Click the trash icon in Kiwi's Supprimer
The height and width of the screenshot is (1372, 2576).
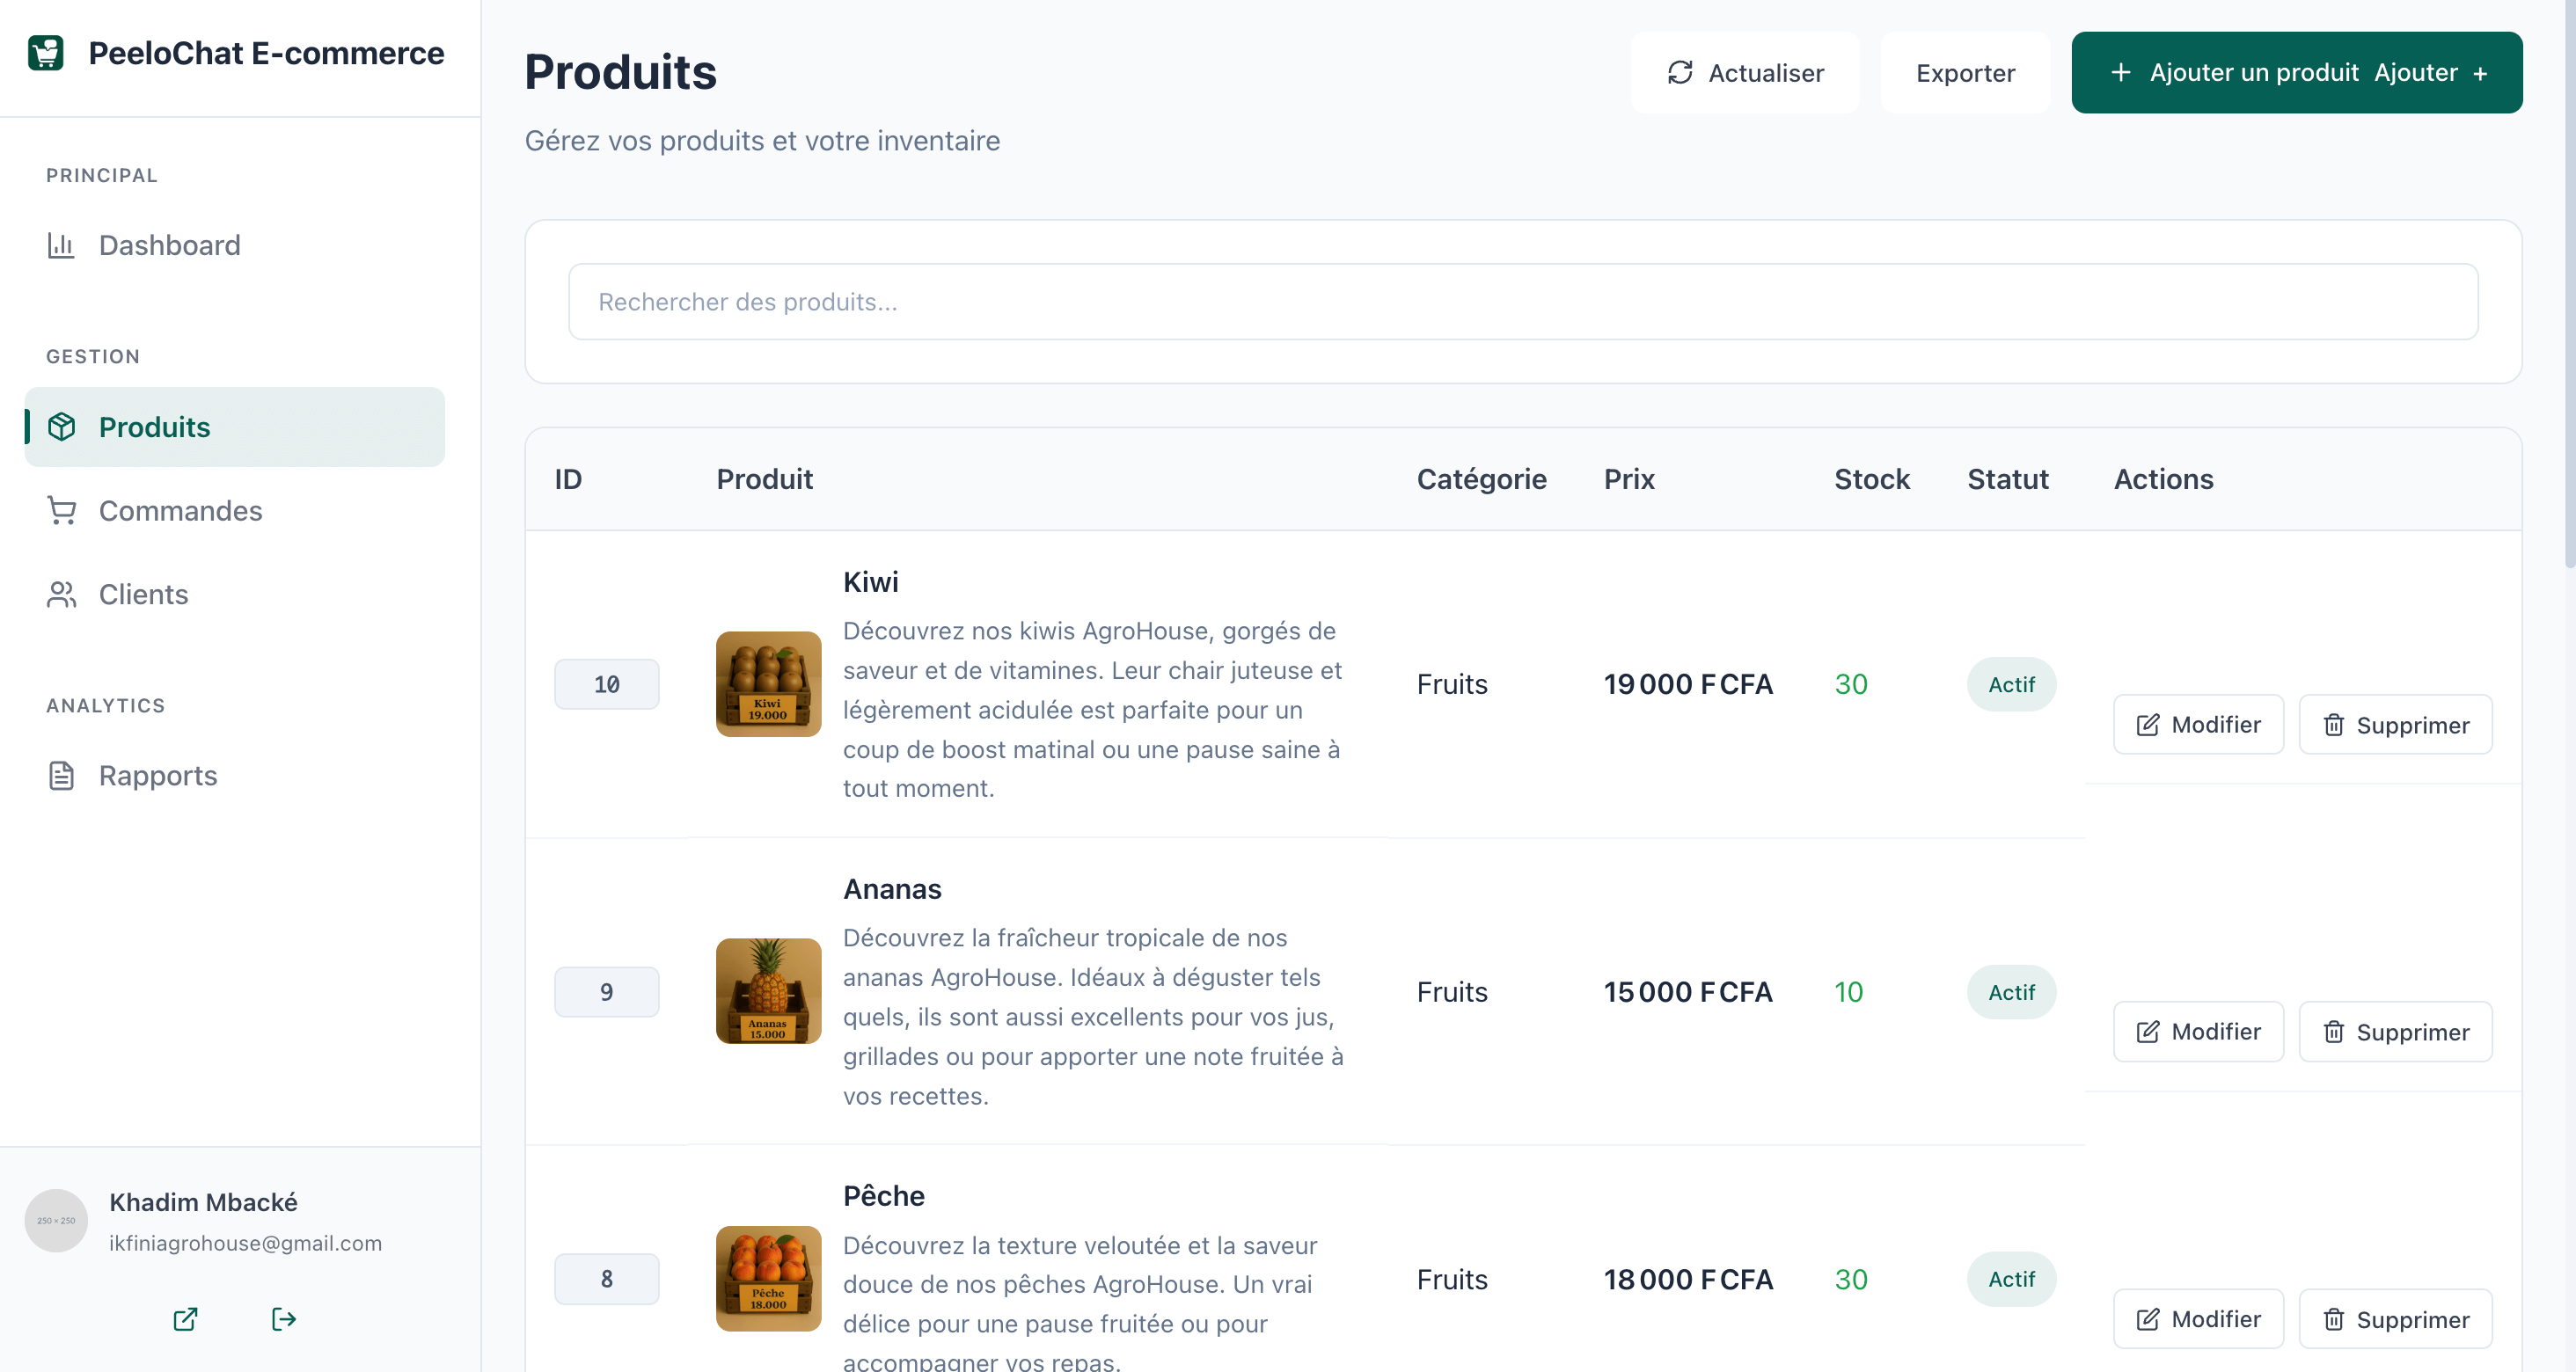coord(2333,724)
